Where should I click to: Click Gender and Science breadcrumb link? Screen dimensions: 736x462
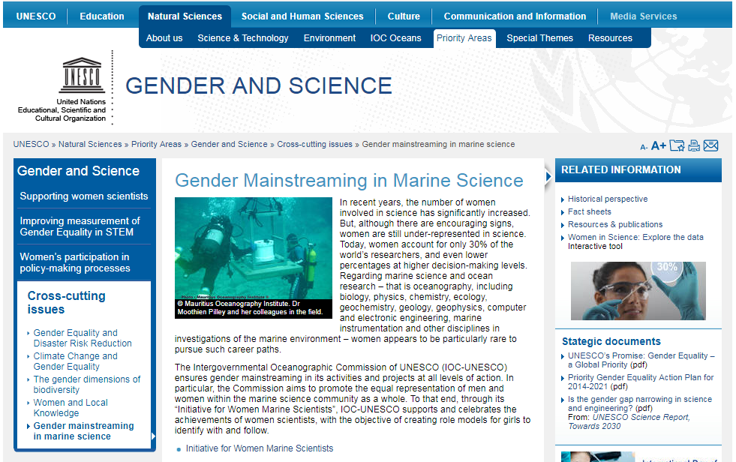point(229,144)
